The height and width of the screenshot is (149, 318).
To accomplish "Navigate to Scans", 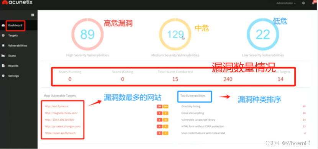I will pos(12,56).
